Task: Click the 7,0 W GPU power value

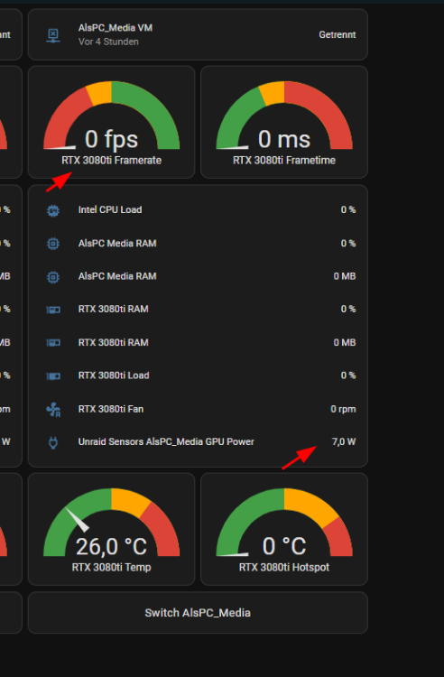Action: tap(344, 441)
